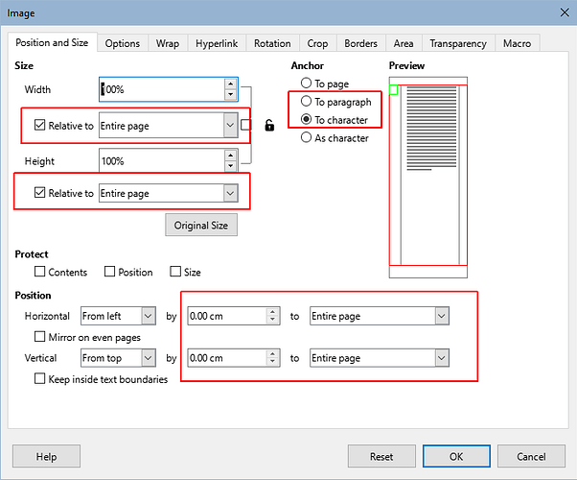The width and height of the screenshot is (577, 480).
Task: Decrease the Horizontal offset value
Action: 272,320
